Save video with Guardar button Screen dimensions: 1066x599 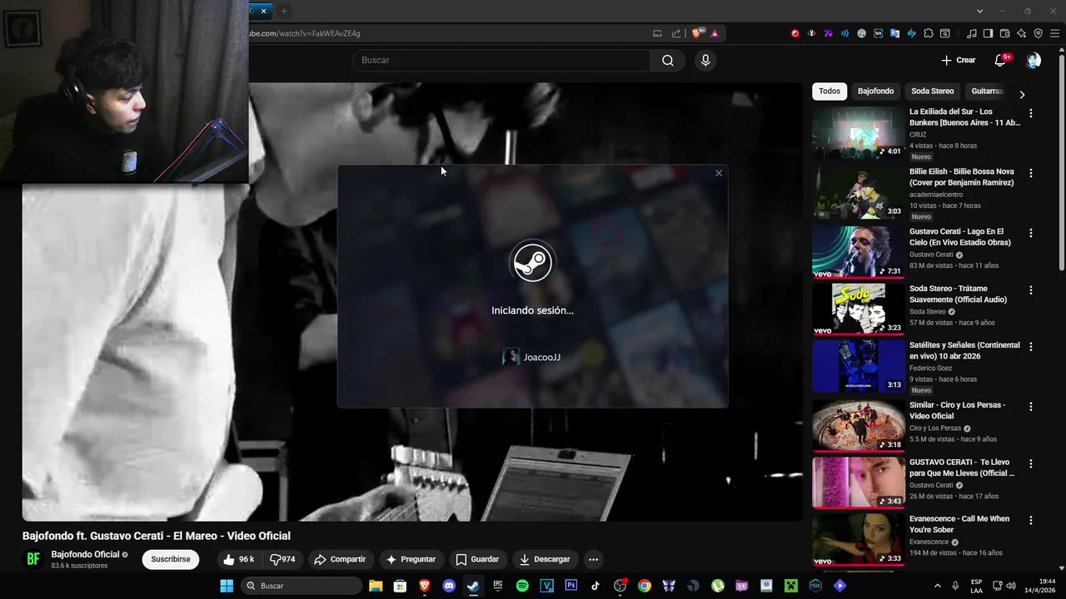pyautogui.click(x=477, y=559)
